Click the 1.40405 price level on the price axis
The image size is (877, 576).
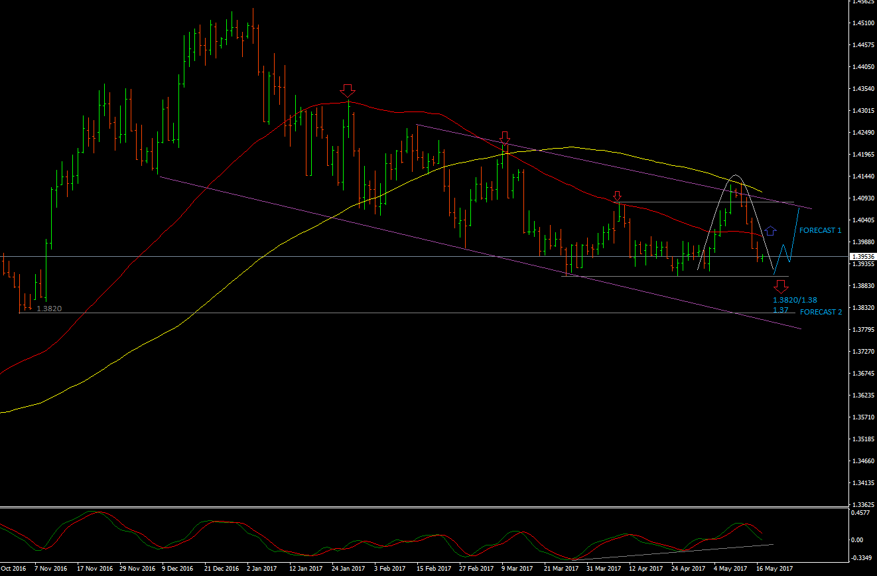tap(863, 220)
